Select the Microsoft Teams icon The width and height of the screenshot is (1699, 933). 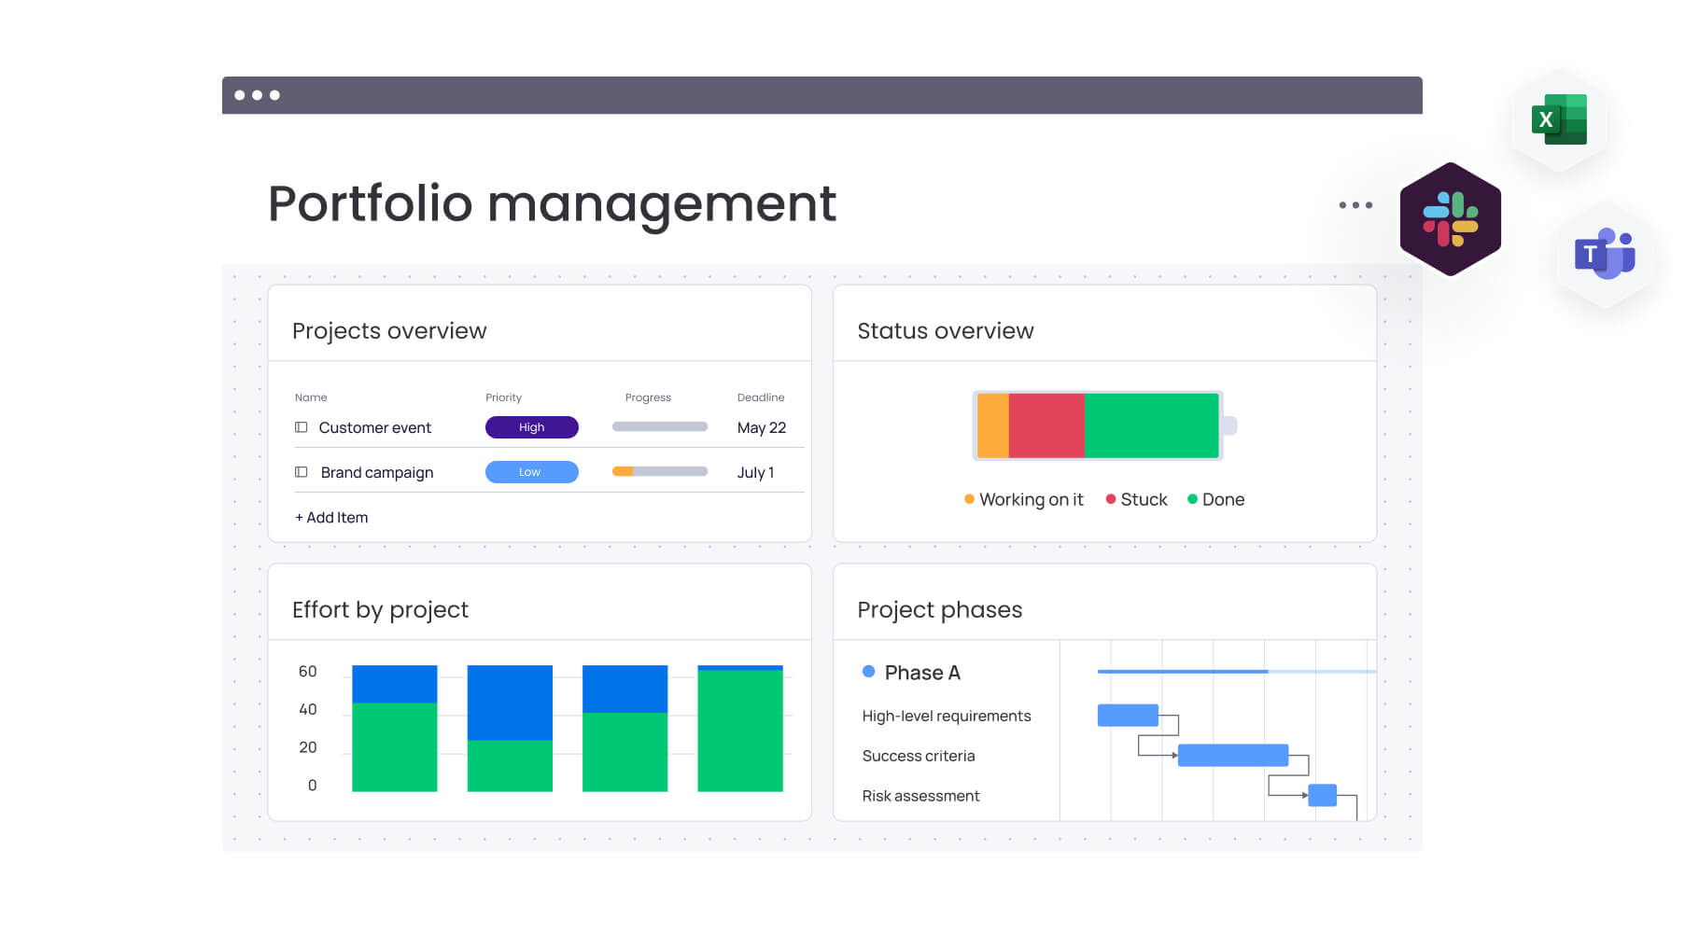(1603, 254)
